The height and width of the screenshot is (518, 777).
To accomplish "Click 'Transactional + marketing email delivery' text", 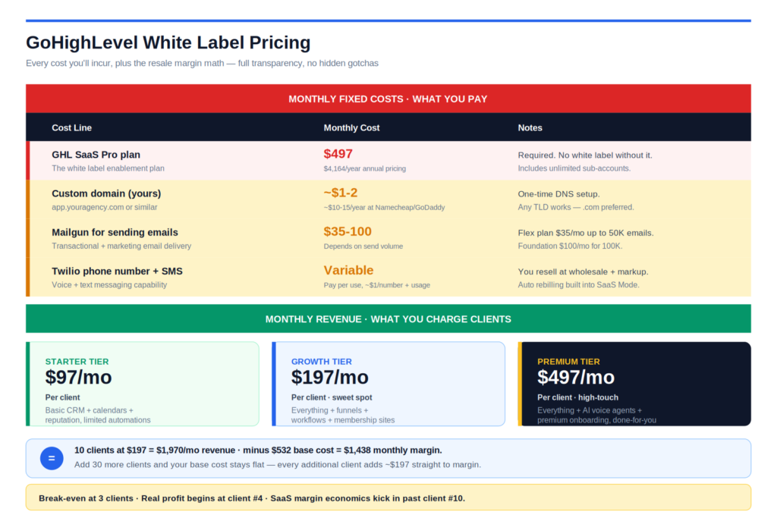I will tap(121, 246).
